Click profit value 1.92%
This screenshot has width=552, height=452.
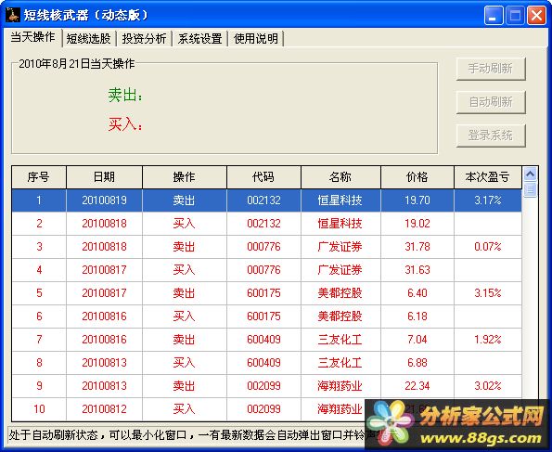pos(488,340)
